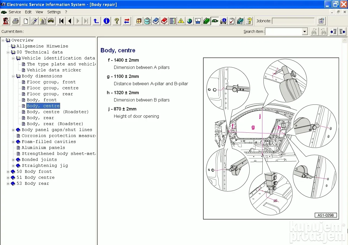Viewport: 348px width, 245px height.
Task: Click the document with question mark icon
Action: click(x=248, y=21)
